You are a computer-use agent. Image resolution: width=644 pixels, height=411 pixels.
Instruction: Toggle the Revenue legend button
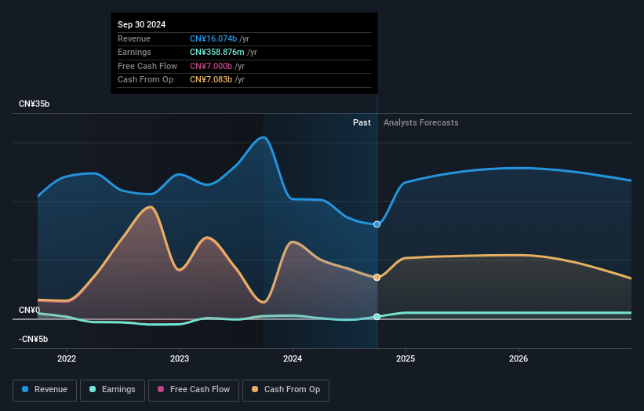click(x=45, y=390)
